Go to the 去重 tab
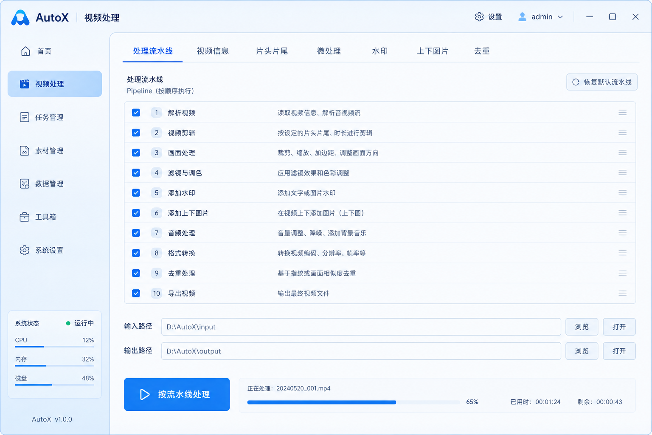Screen dimensions: 652x435 click(482, 51)
